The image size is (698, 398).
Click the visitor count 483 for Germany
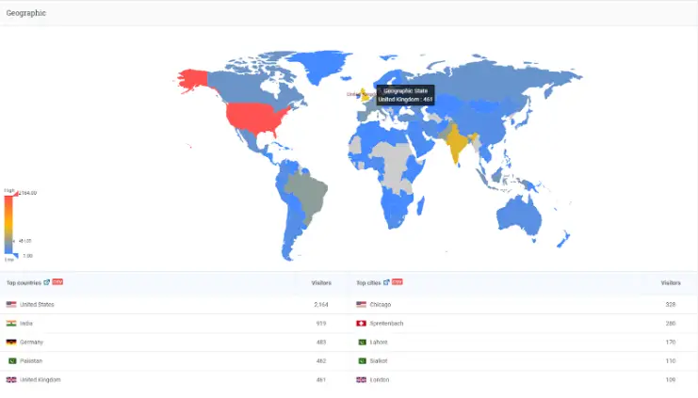point(321,342)
